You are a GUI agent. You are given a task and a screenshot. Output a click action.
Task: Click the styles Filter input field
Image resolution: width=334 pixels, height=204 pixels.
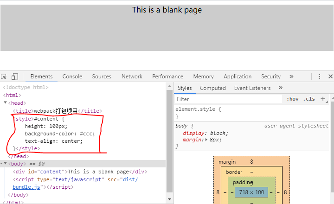[228, 99]
